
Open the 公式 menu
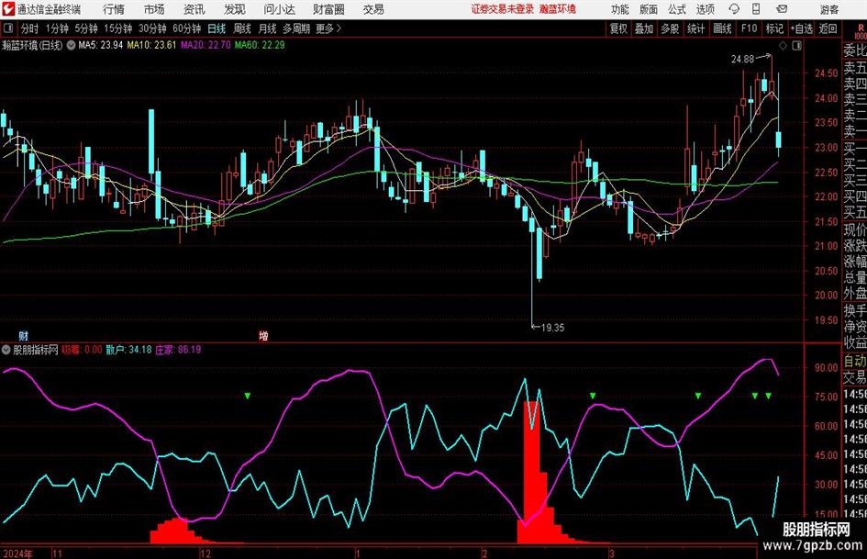click(677, 9)
